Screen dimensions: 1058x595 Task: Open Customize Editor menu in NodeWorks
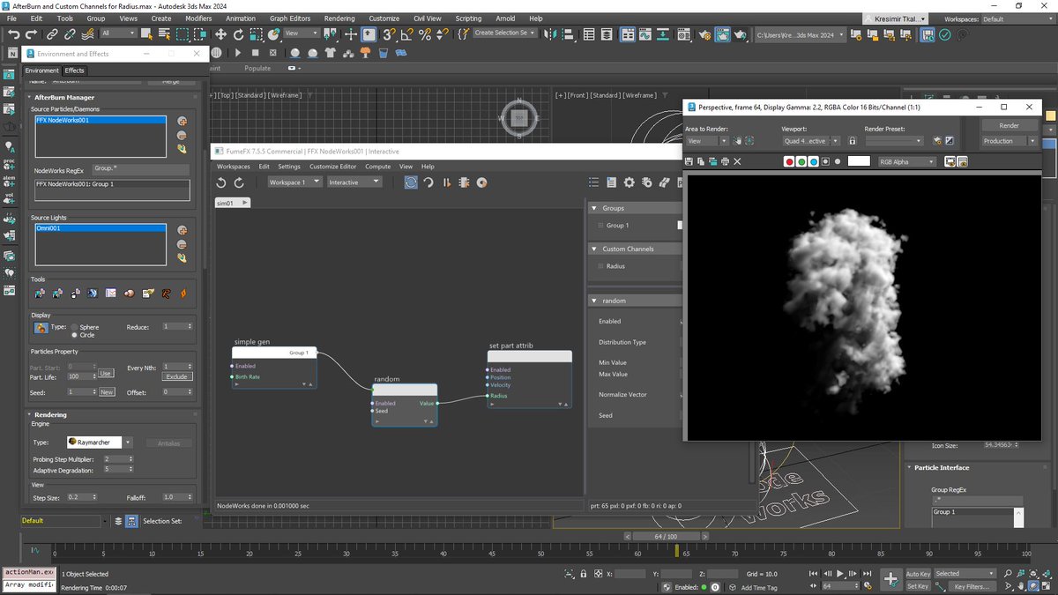332,166
